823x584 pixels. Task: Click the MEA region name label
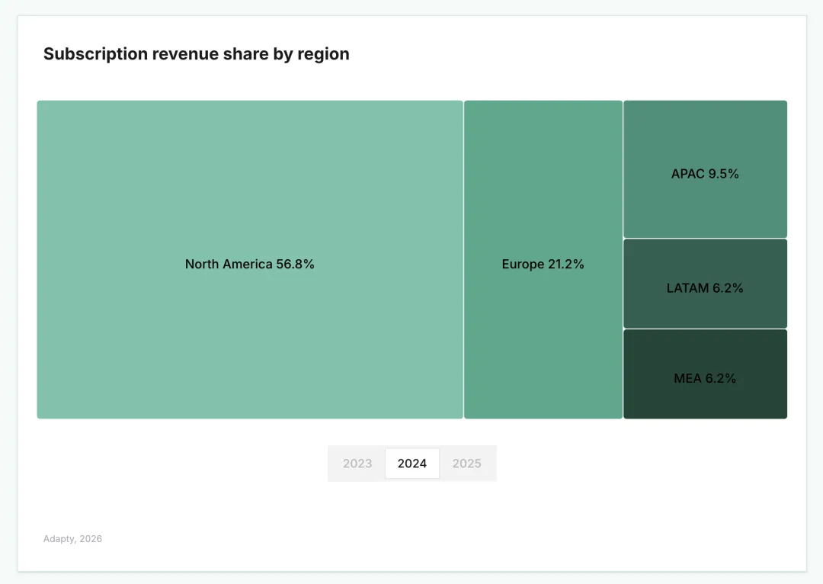pyautogui.click(x=687, y=378)
